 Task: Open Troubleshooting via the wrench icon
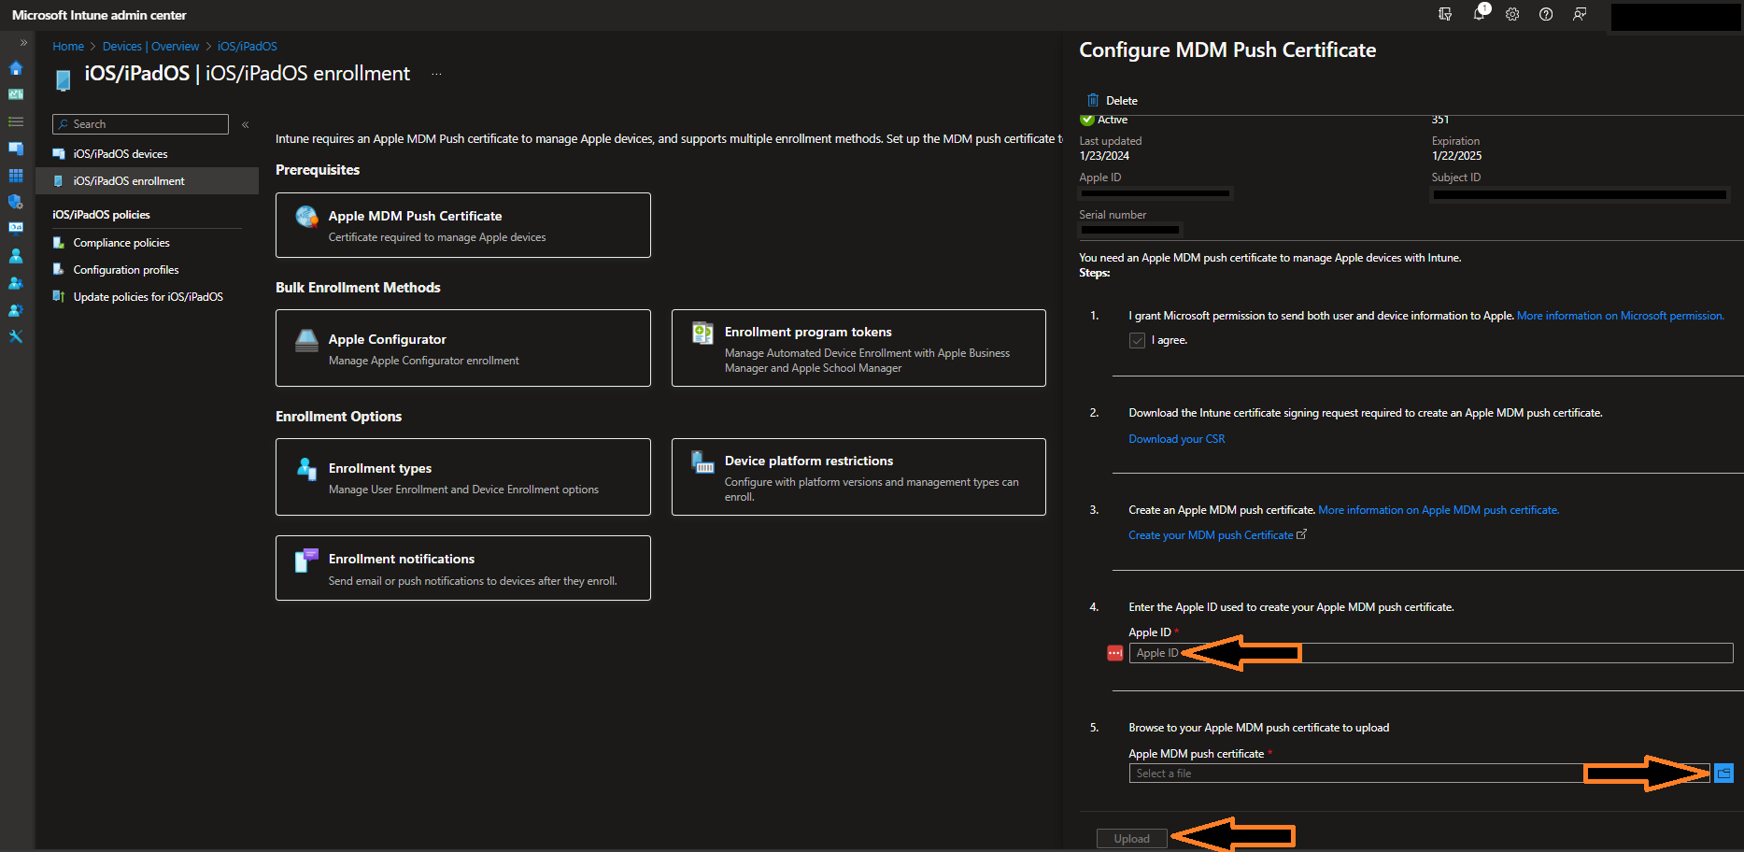point(15,335)
